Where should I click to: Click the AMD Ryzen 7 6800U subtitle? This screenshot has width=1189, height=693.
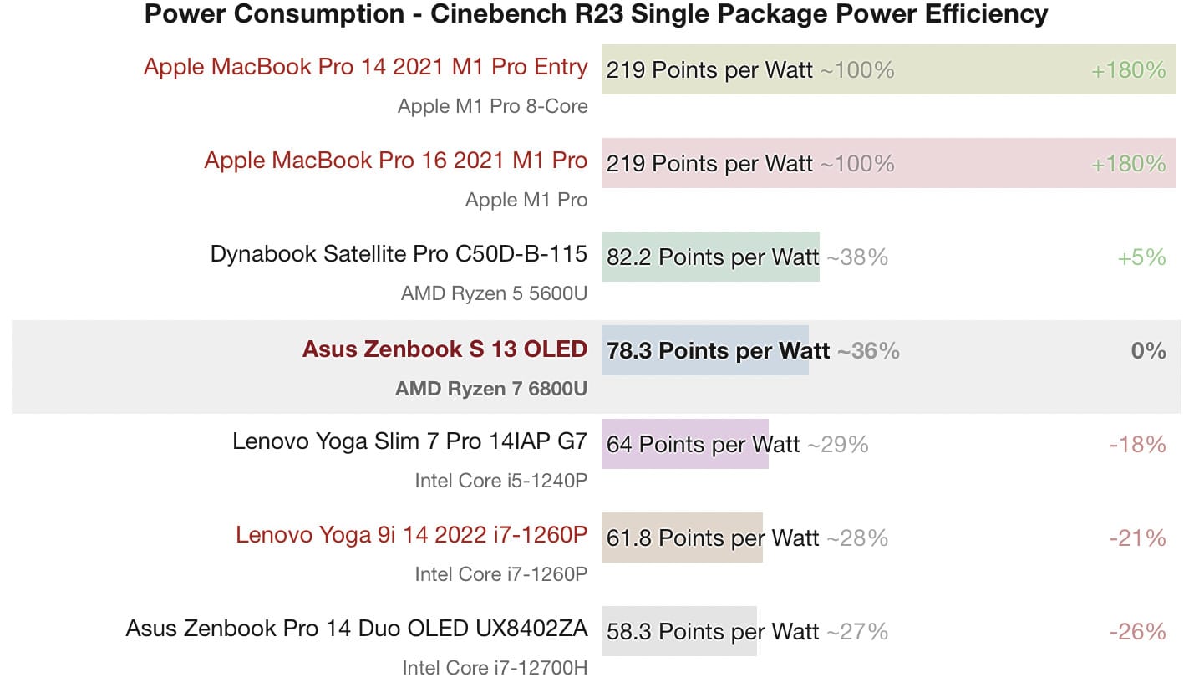[x=491, y=389]
